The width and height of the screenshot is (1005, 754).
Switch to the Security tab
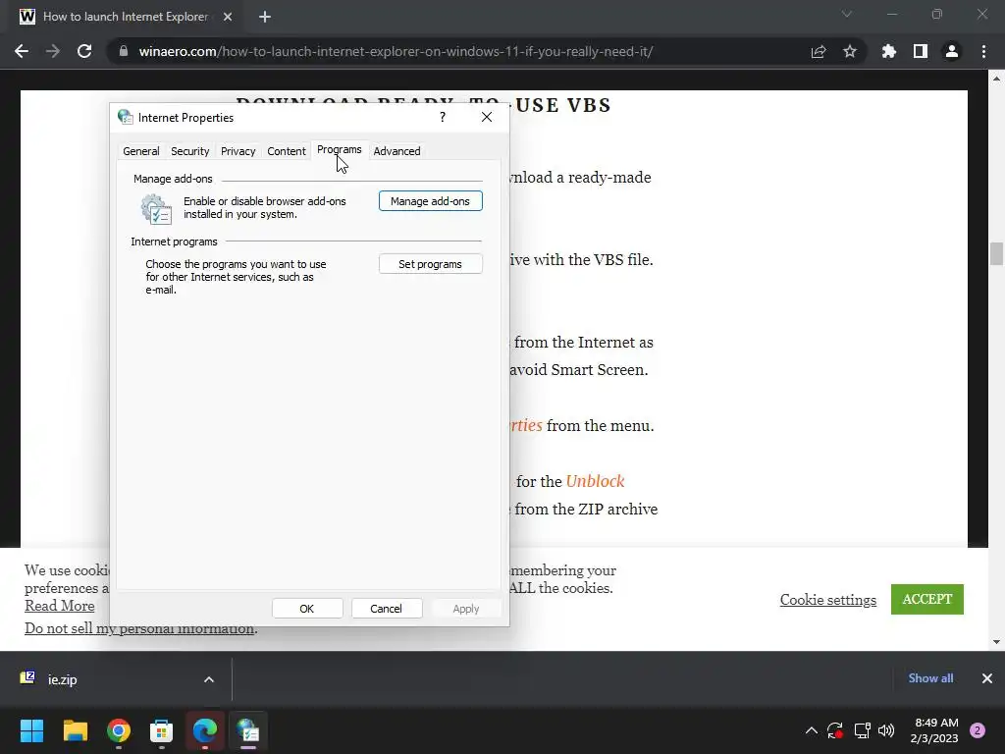pyautogui.click(x=189, y=151)
